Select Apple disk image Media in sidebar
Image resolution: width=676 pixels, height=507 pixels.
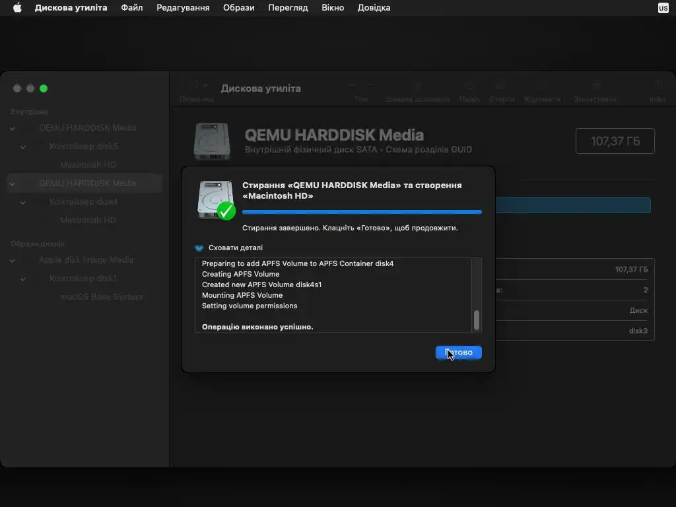[x=86, y=259]
